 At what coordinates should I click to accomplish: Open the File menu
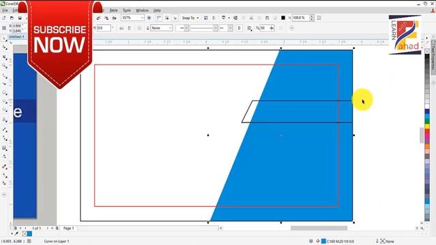click(5, 10)
